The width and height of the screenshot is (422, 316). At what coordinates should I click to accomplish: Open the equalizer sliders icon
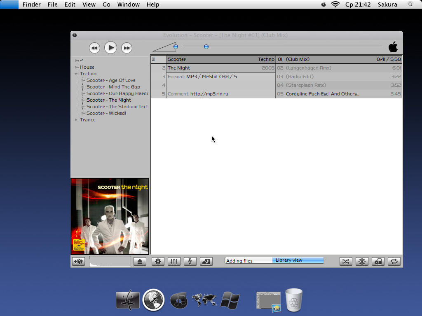click(174, 261)
